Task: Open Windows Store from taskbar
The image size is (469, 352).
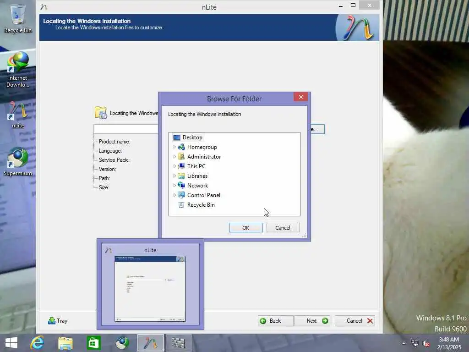Action: pos(93,343)
